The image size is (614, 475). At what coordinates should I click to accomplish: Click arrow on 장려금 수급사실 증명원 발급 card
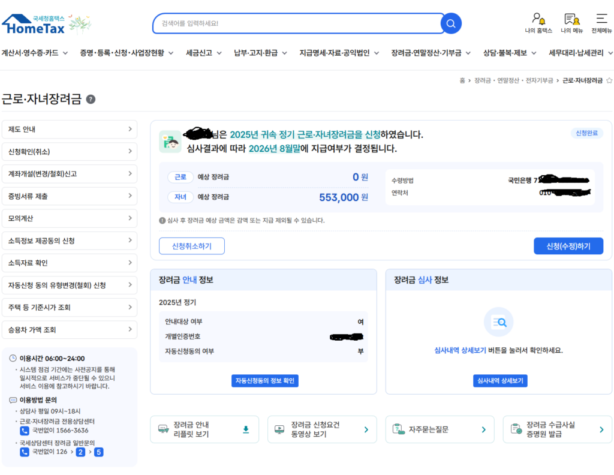601,429
